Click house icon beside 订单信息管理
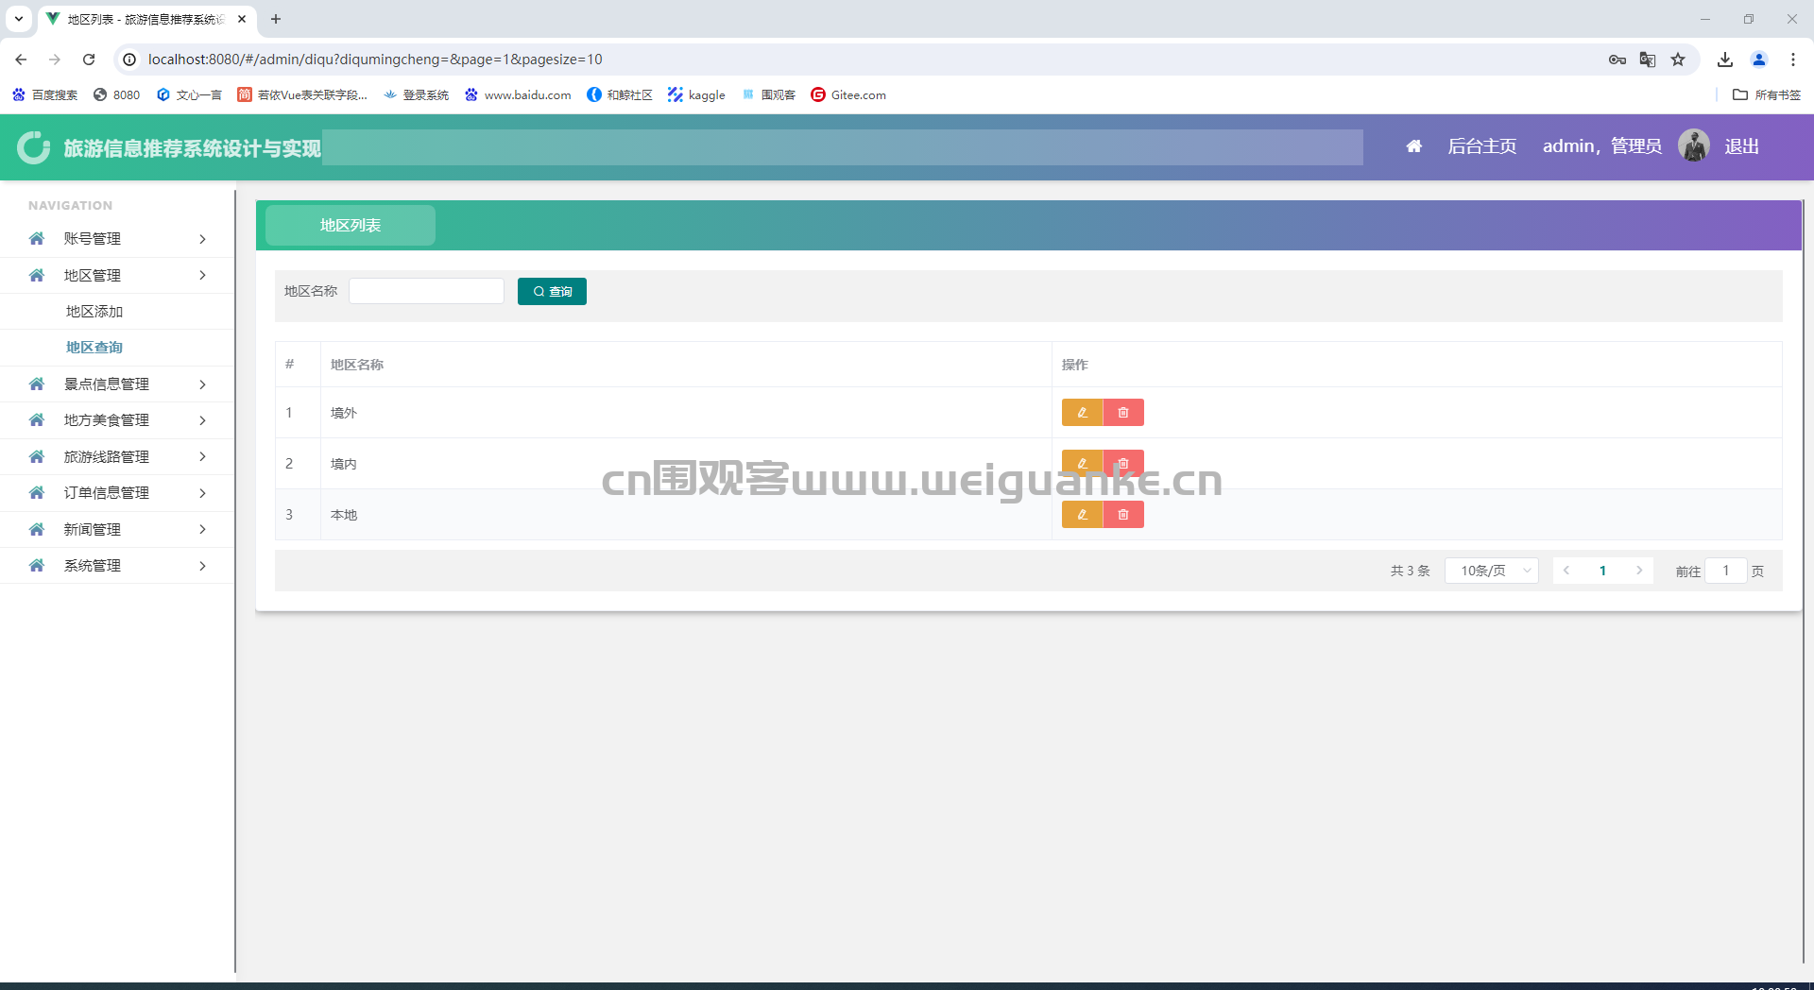The width and height of the screenshot is (1814, 990). pyautogui.click(x=37, y=493)
